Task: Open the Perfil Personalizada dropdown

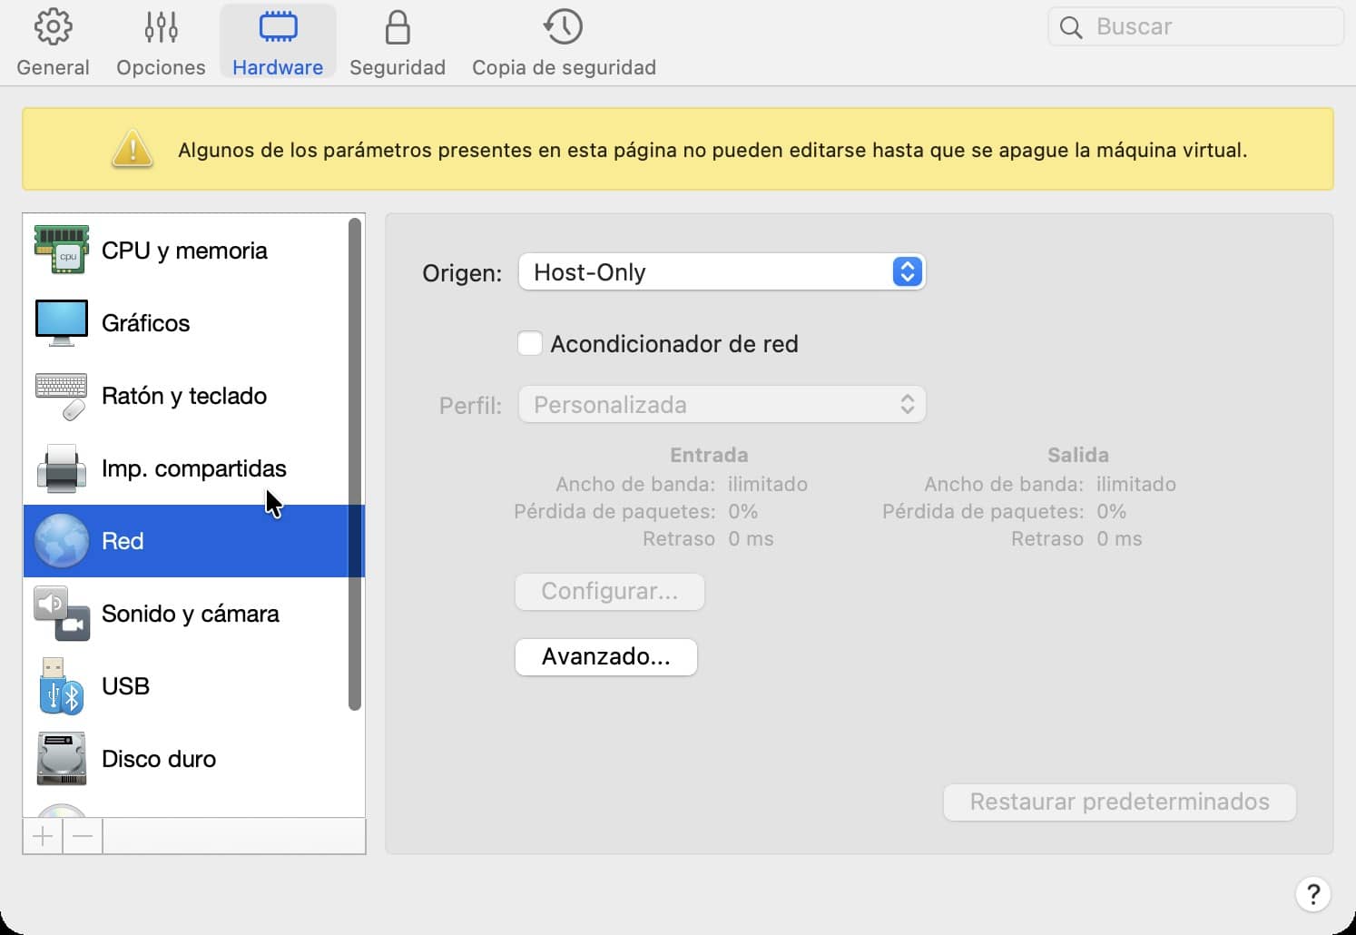Action: [x=722, y=404]
